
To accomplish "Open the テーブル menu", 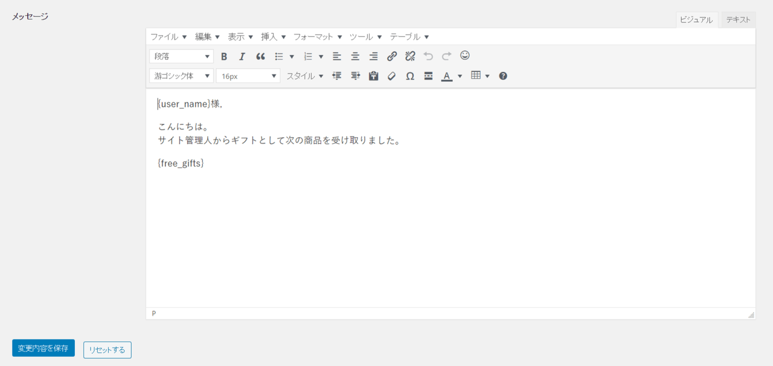I will 409,37.
